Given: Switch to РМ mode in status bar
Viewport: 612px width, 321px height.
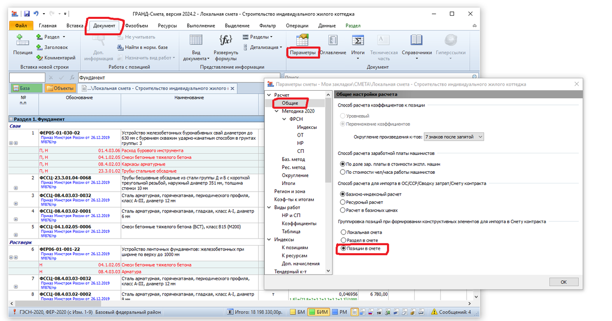Looking at the screenshot, I should click(340, 312).
